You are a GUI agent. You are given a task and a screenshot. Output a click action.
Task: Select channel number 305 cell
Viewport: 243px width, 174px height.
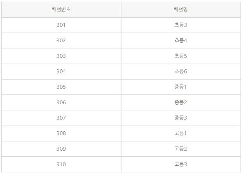click(x=61, y=87)
